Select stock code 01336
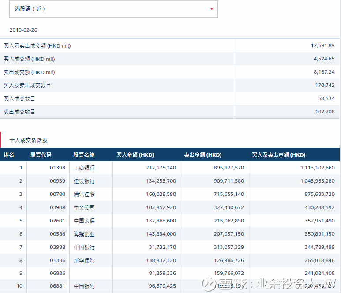 (57, 261)
